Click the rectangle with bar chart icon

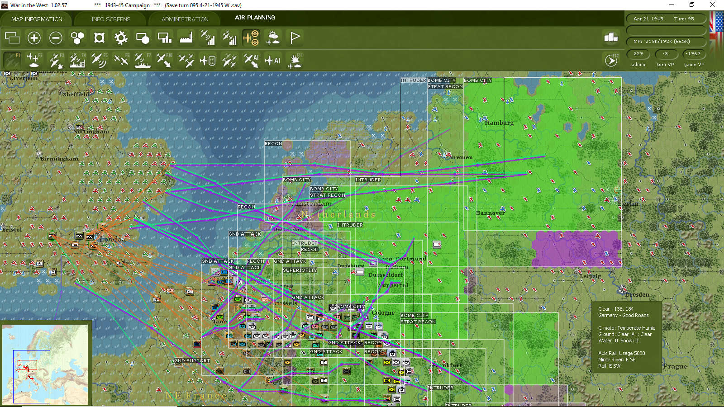(164, 38)
